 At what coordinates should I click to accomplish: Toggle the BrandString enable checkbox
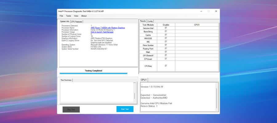(x=166, y=31)
